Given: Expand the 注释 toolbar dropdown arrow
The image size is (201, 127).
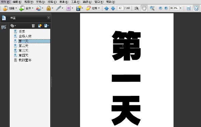Looking at the screenshot, I should pos(99,8).
